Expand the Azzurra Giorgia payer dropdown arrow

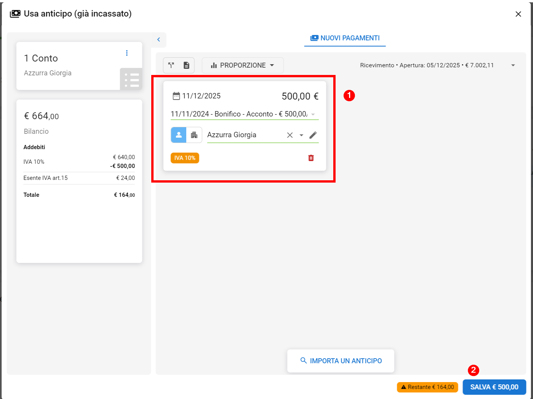click(301, 135)
